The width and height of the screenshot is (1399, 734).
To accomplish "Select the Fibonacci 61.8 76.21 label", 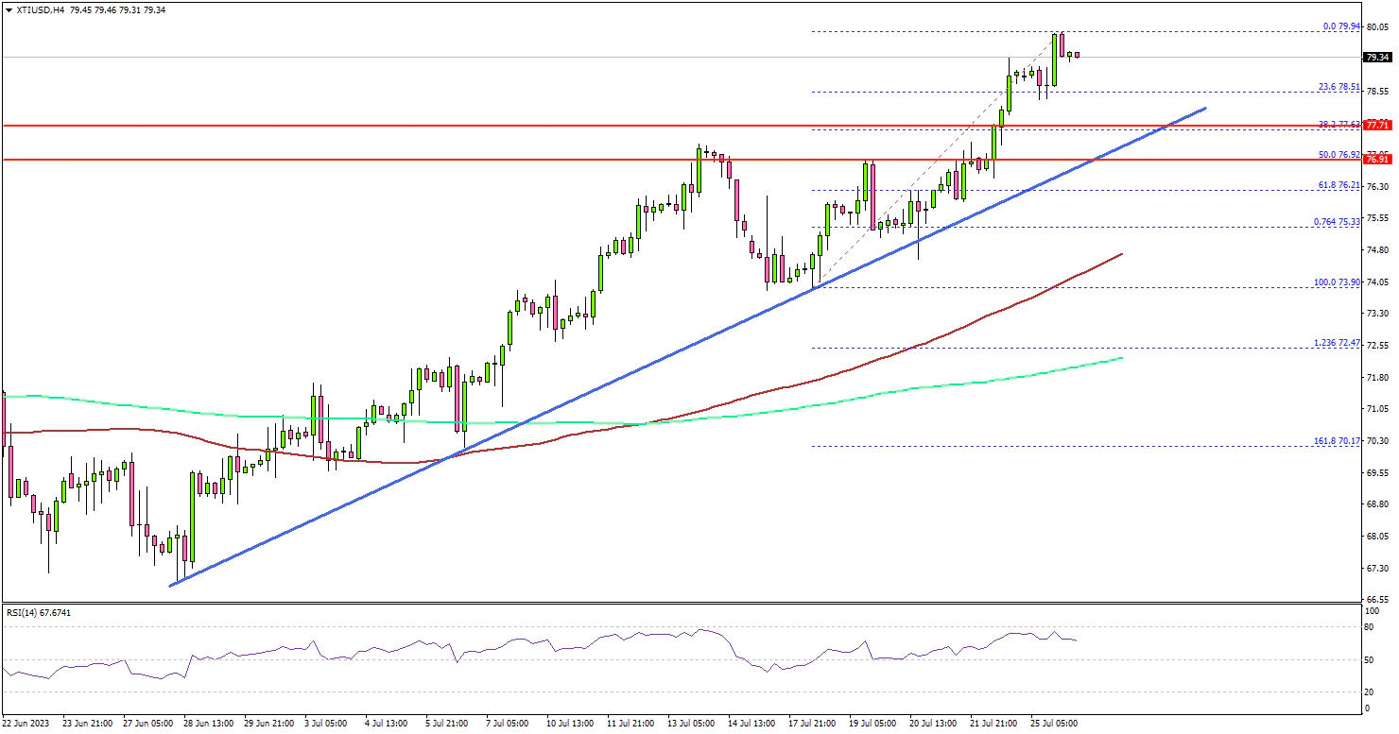I will (1339, 185).
